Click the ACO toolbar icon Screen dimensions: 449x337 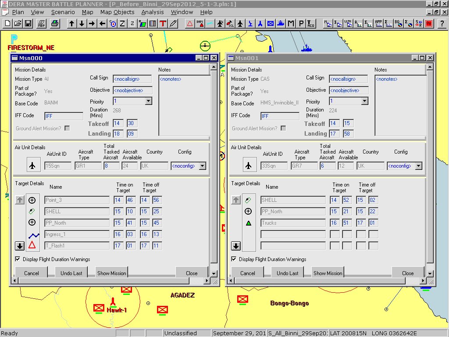[311, 24]
